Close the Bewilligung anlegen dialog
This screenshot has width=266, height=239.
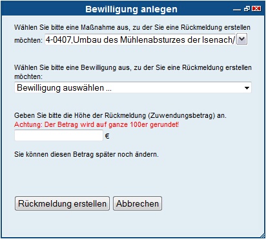[x=256, y=8]
